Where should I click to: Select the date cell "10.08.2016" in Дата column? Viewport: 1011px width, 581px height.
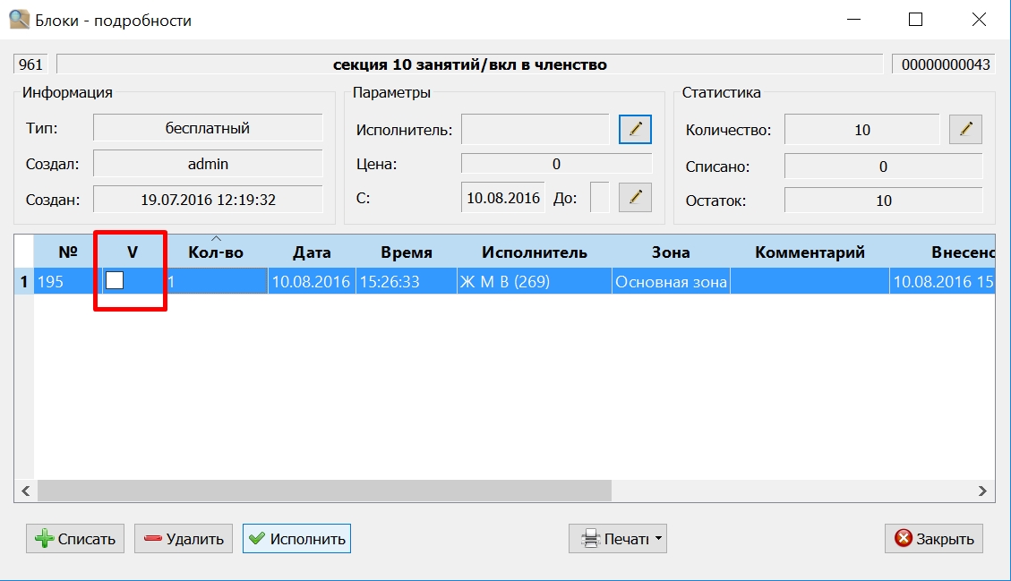[x=312, y=282]
